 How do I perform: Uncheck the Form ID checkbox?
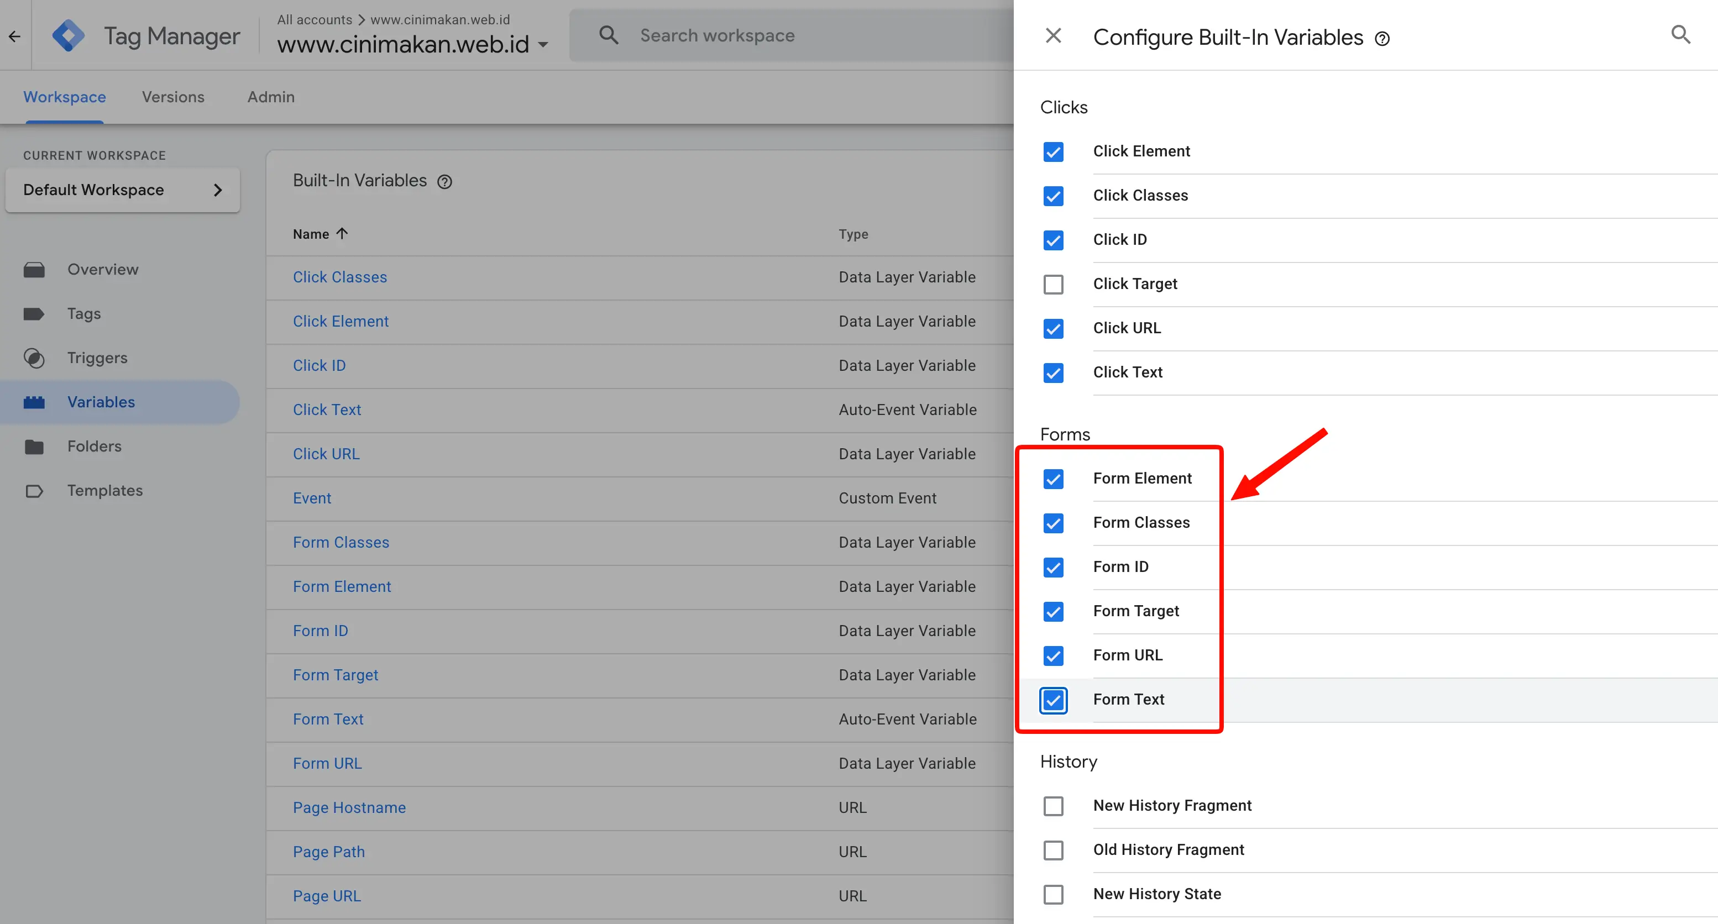tap(1053, 568)
